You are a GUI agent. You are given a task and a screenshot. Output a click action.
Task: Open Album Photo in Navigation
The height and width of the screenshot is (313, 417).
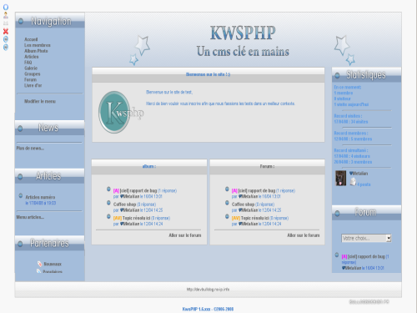(36, 51)
